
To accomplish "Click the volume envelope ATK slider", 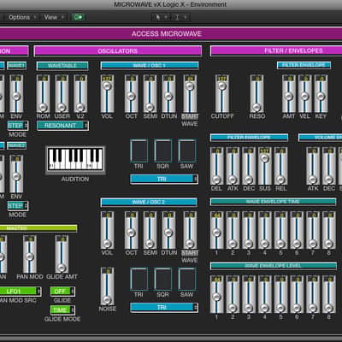I will [x=313, y=166].
